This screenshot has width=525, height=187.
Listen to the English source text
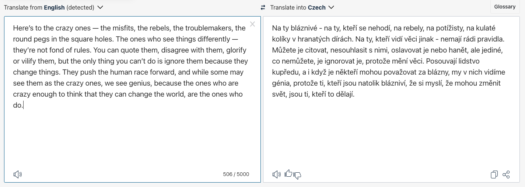[18, 175]
